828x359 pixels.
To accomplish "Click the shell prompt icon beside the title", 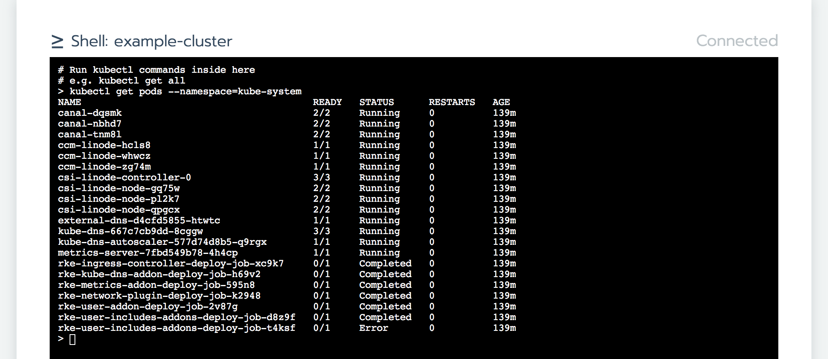I will pos(57,41).
